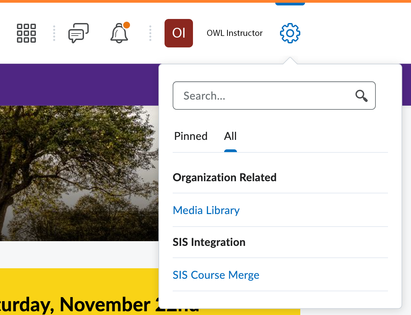Click the SIS Integration heading

(209, 242)
